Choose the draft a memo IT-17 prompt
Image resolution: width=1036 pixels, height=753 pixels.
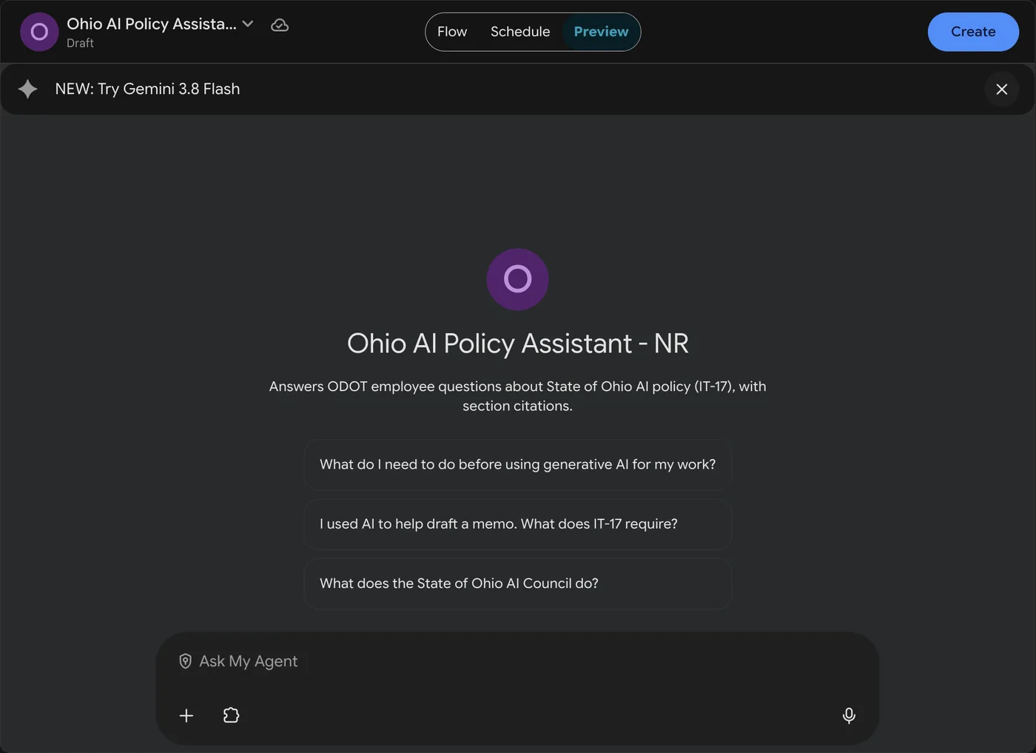tap(517, 524)
